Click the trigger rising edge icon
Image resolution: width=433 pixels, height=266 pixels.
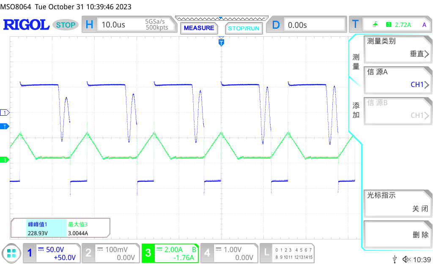click(x=375, y=24)
